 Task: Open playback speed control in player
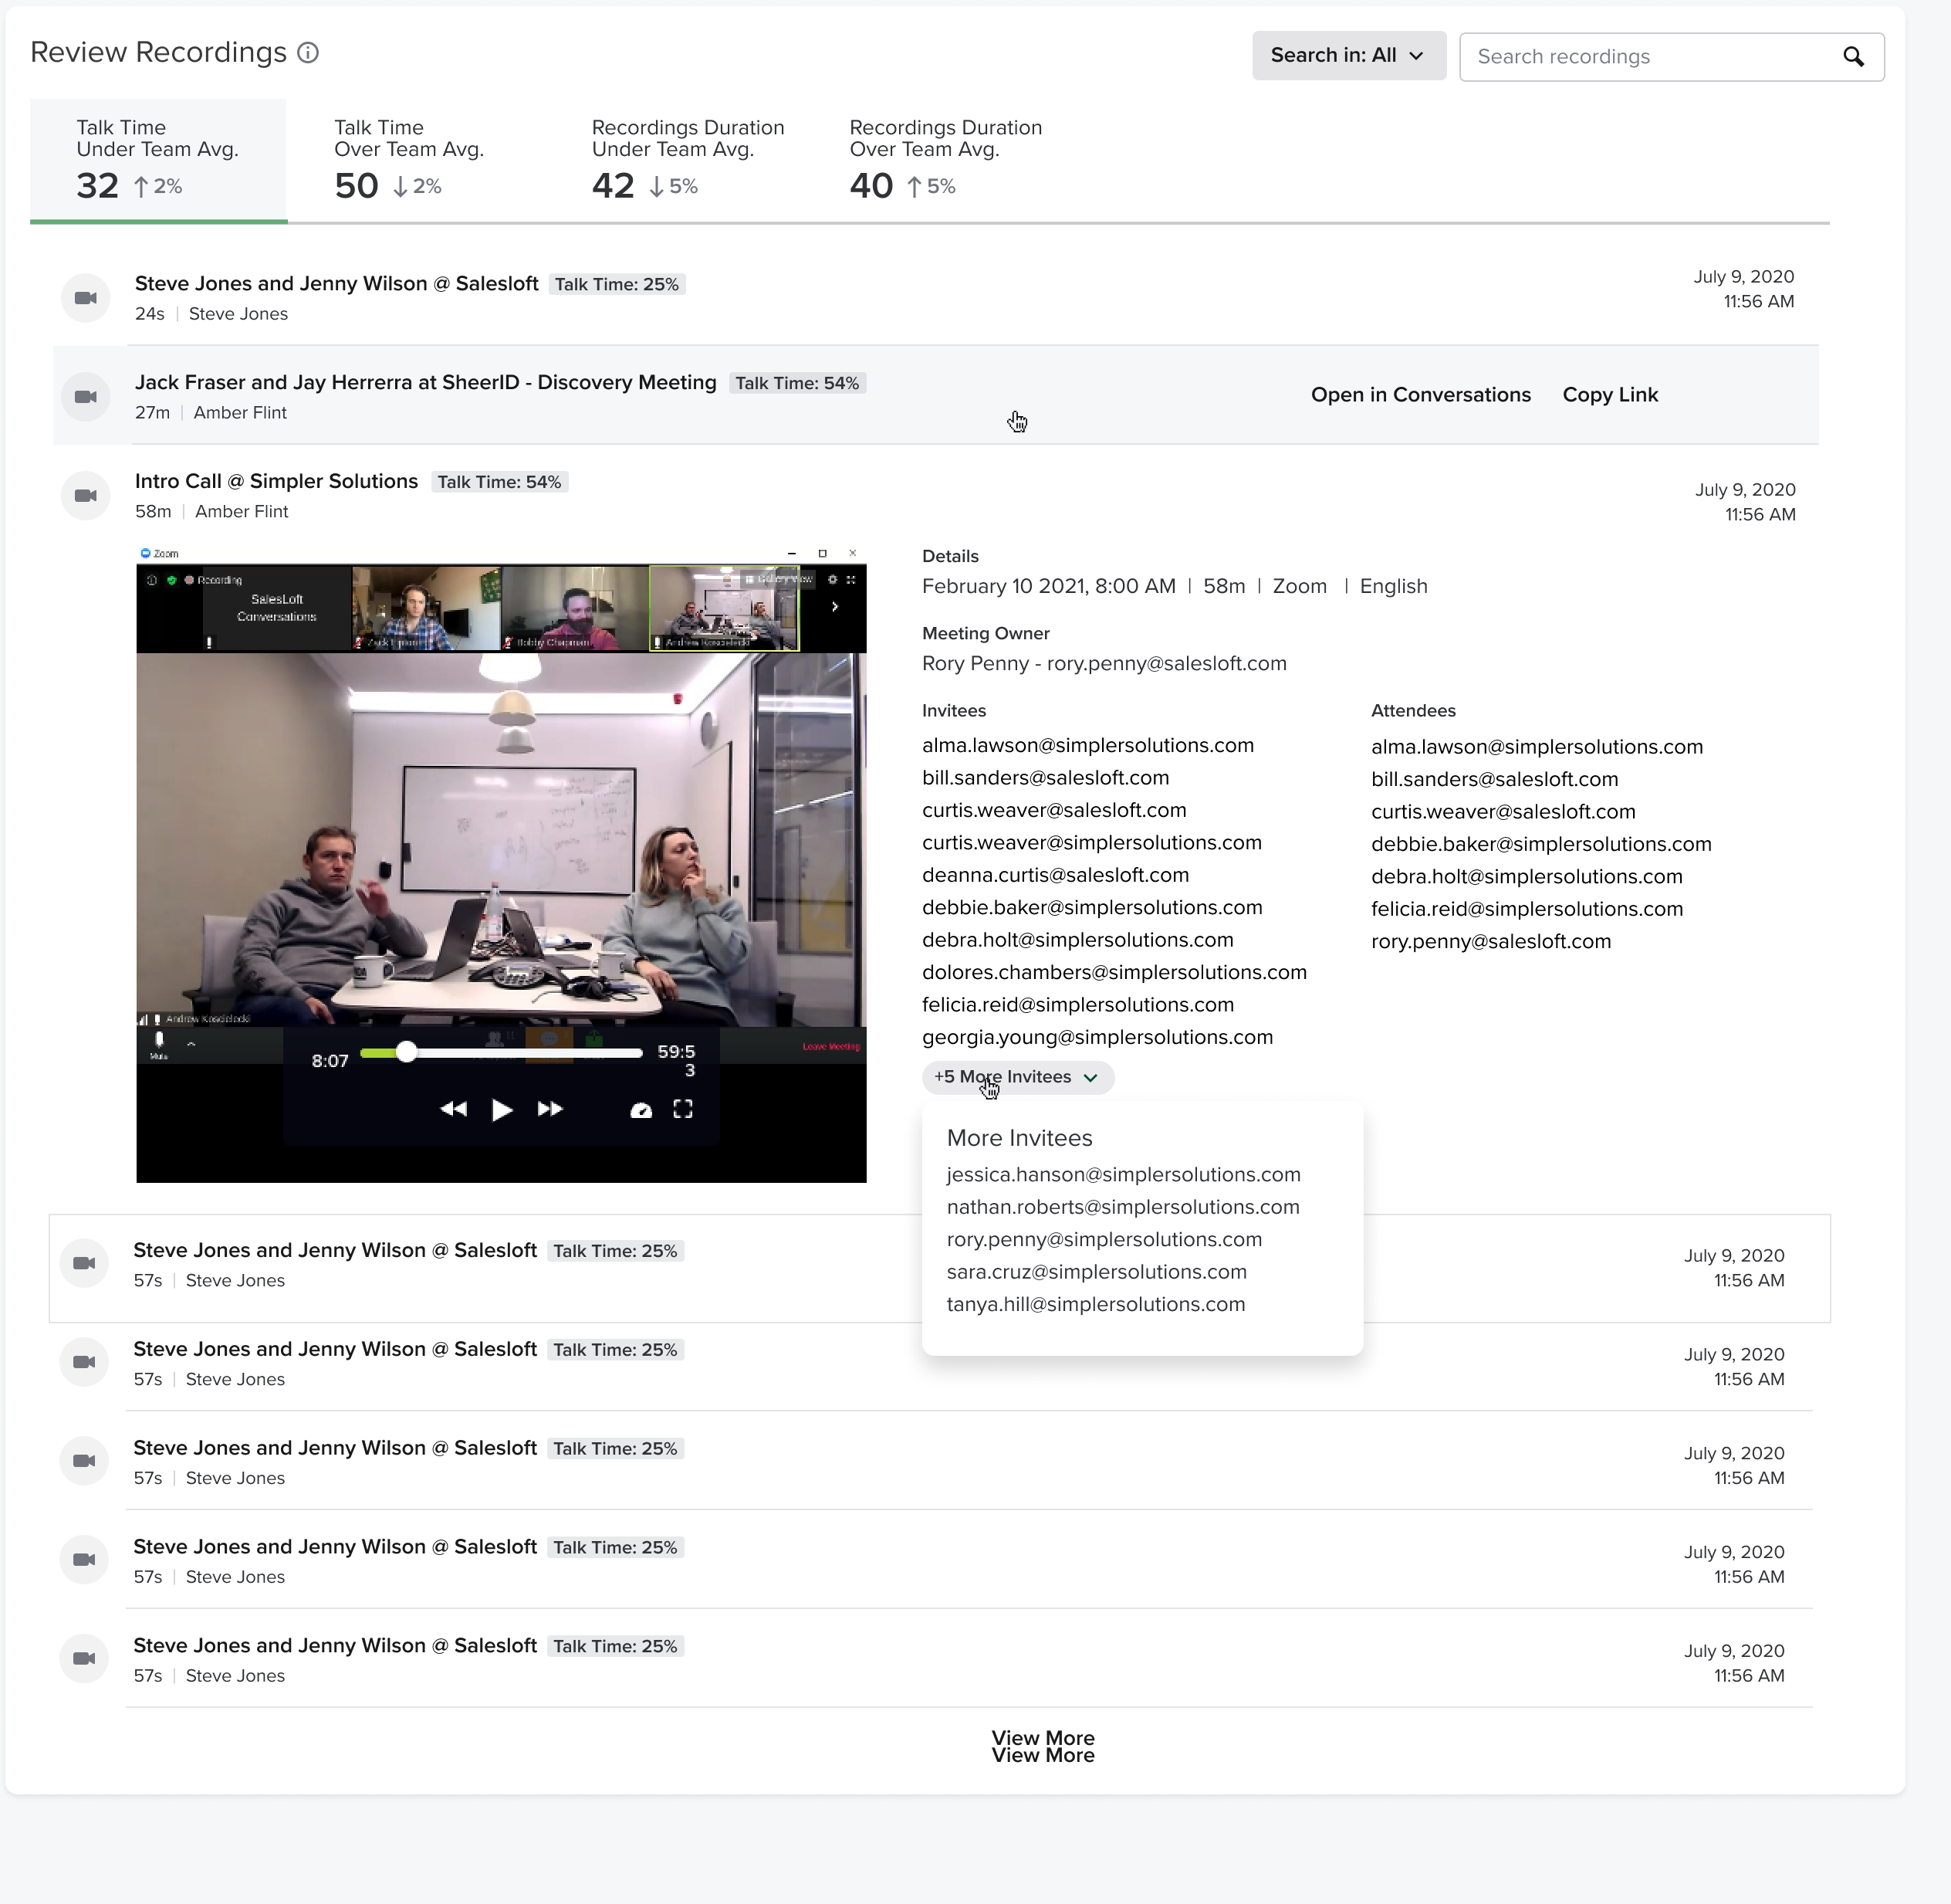click(x=641, y=1110)
